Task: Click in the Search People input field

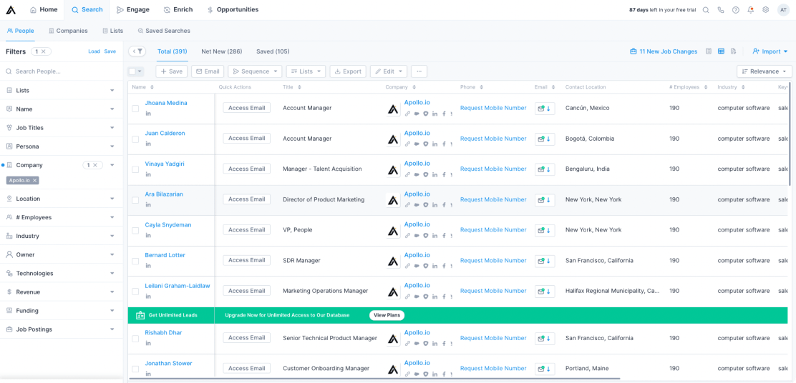Action: (62, 71)
